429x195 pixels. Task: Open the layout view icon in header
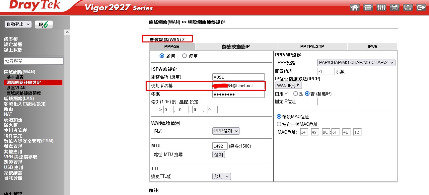[x=368, y=8]
